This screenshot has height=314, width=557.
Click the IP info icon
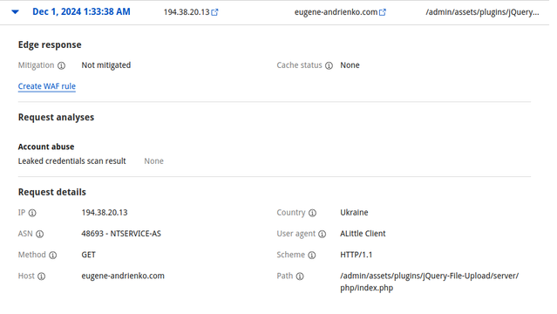(32, 213)
